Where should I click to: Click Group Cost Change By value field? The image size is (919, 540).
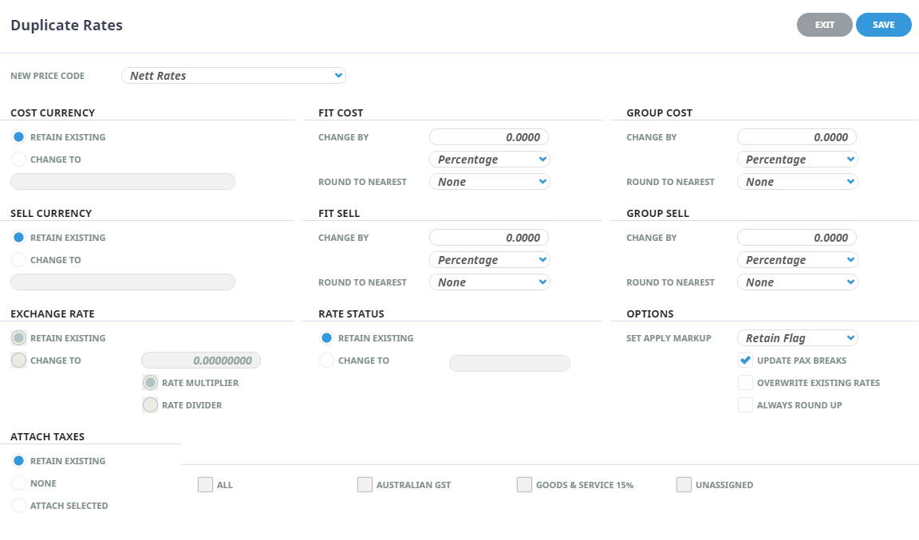(x=796, y=137)
